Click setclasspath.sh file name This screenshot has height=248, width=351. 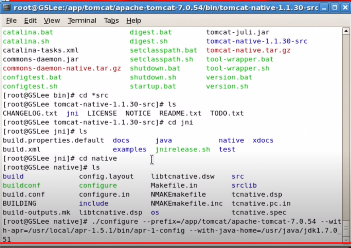point(161,59)
